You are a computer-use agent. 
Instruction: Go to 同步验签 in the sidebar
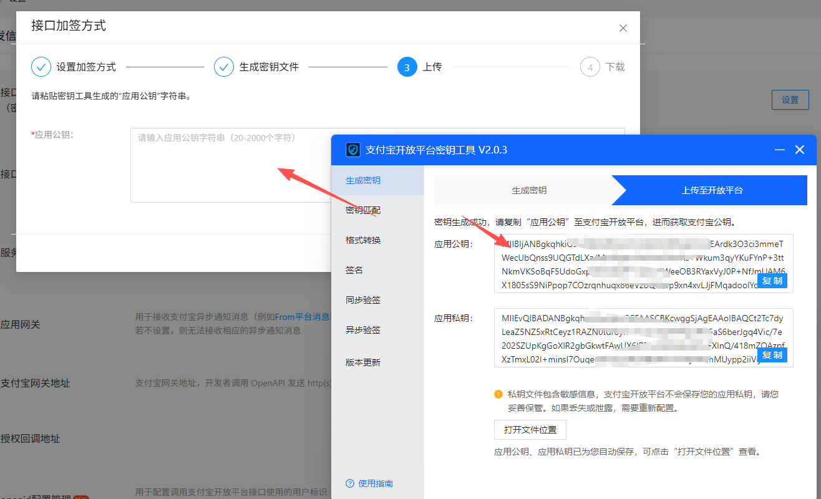[x=363, y=300]
